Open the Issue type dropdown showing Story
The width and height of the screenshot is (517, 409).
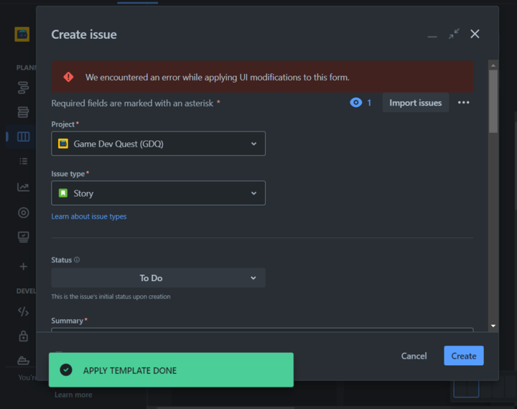click(158, 193)
